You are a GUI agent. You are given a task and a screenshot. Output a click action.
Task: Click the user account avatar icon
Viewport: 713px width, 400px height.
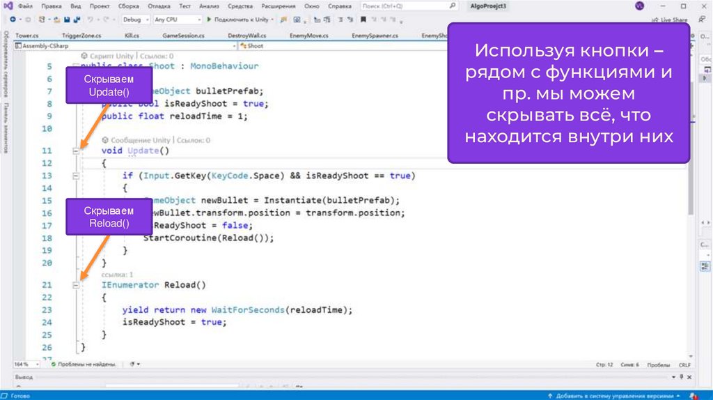coord(639,6)
